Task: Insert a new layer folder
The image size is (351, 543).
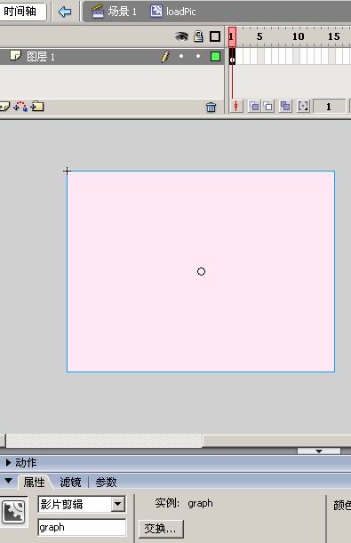Action: tap(37, 107)
